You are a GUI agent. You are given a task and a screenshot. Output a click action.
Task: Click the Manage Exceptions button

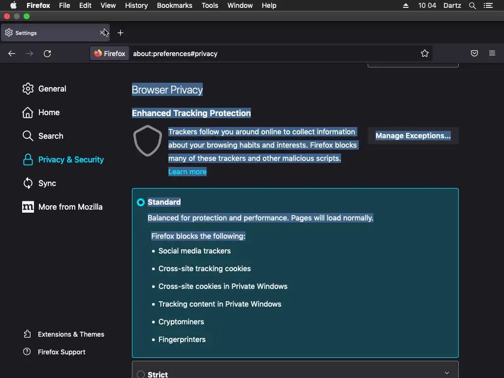coord(413,136)
